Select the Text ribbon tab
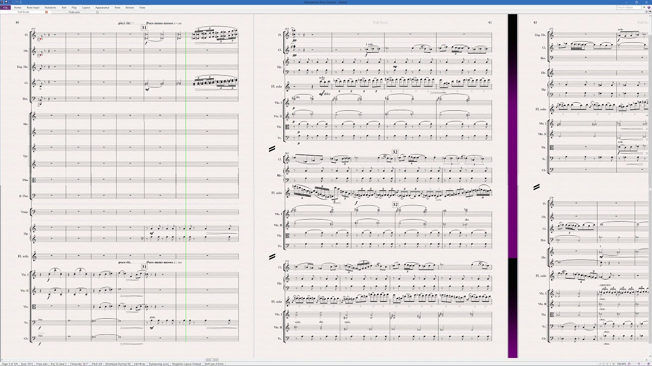Image resolution: width=652 pixels, height=366 pixels. click(x=64, y=8)
